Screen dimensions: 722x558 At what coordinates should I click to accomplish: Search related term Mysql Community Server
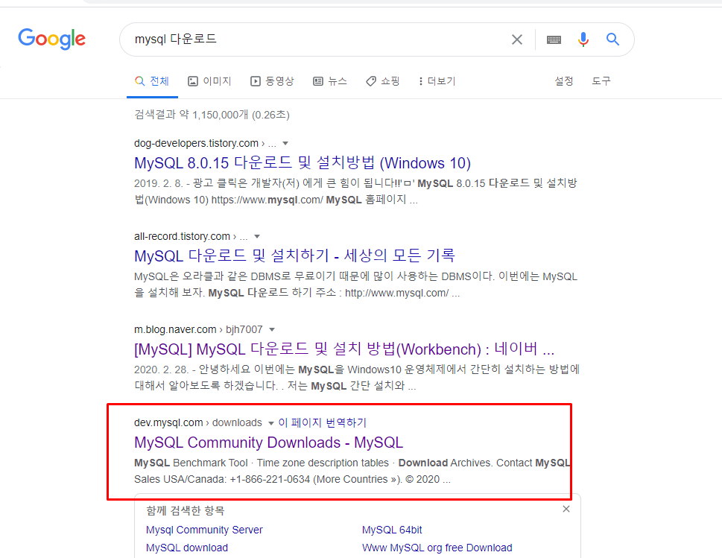point(204,530)
